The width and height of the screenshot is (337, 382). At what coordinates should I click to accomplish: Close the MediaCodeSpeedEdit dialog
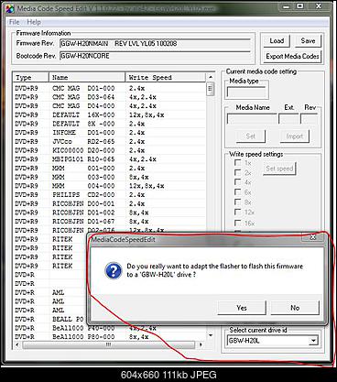312,237
